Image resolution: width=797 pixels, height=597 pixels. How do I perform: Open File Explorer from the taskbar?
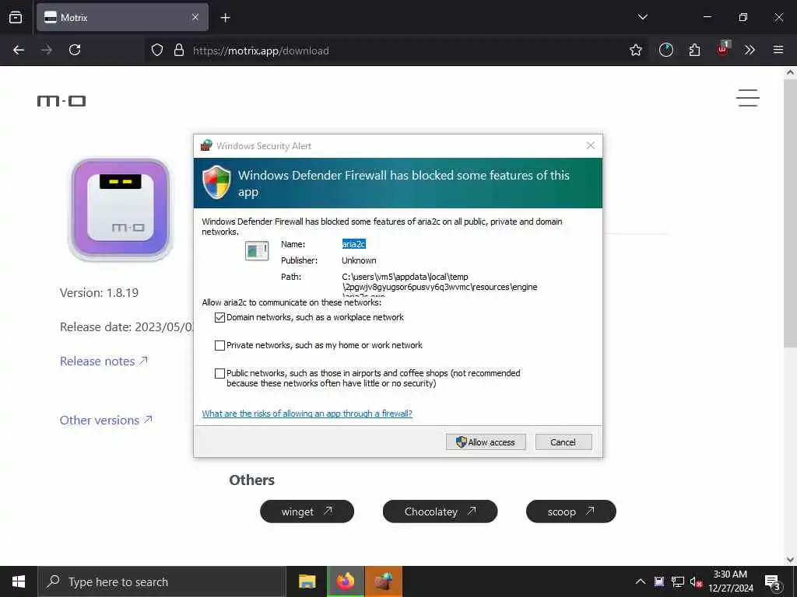307,581
